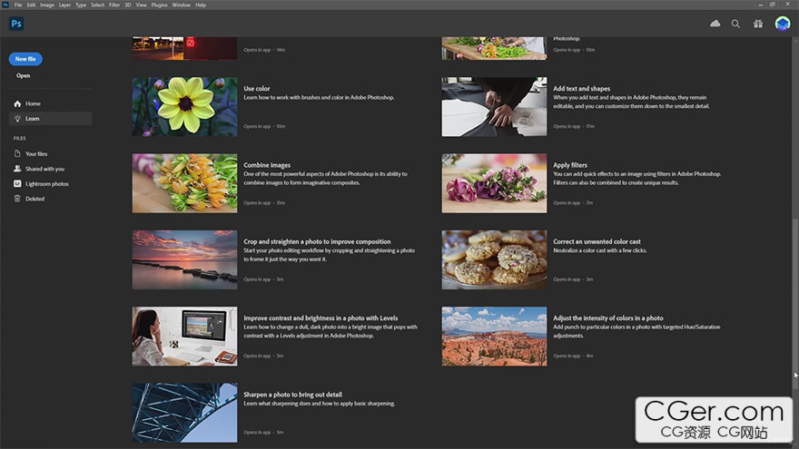Screen dimensions: 799x449
Task: Select Learn in the sidebar
Action: tap(51, 119)
